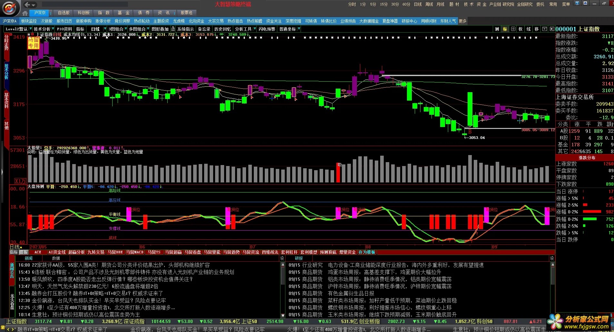Open the 日线 period dropdown arrow
This screenshot has height=332, width=614.
pos(105,29)
